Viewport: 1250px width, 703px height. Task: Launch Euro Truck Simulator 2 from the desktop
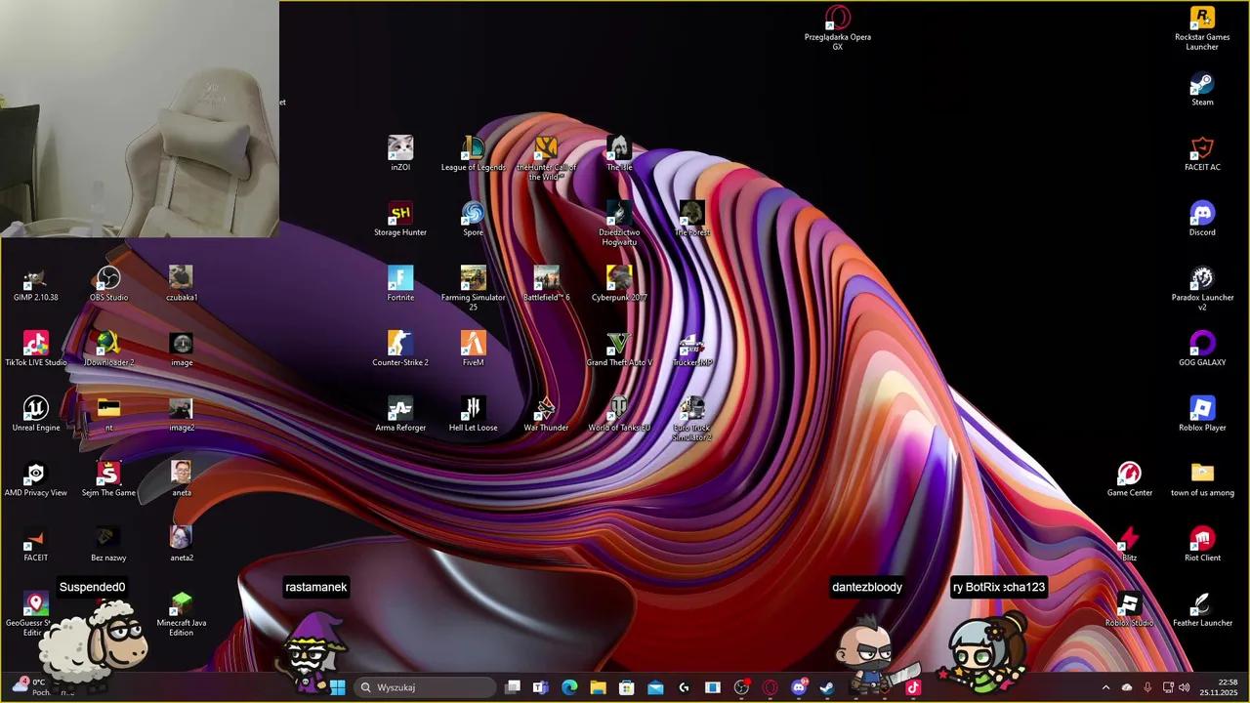692,419
